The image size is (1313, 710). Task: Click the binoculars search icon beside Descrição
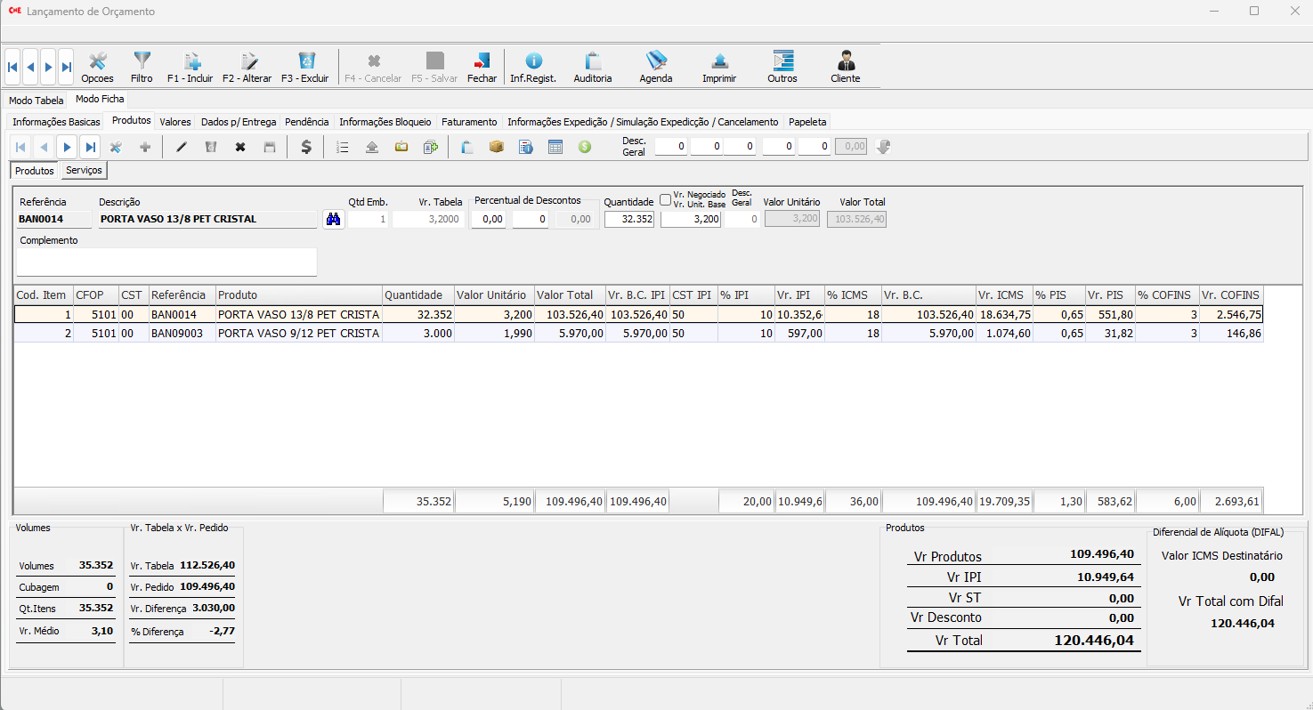click(x=333, y=219)
